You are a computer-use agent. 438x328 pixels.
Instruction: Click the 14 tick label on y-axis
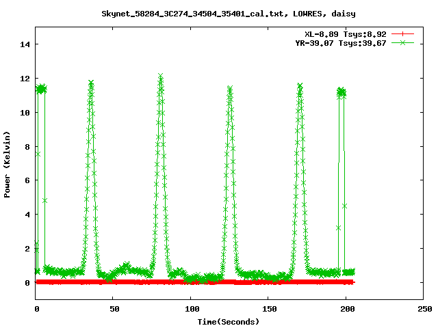tap(26, 44)
